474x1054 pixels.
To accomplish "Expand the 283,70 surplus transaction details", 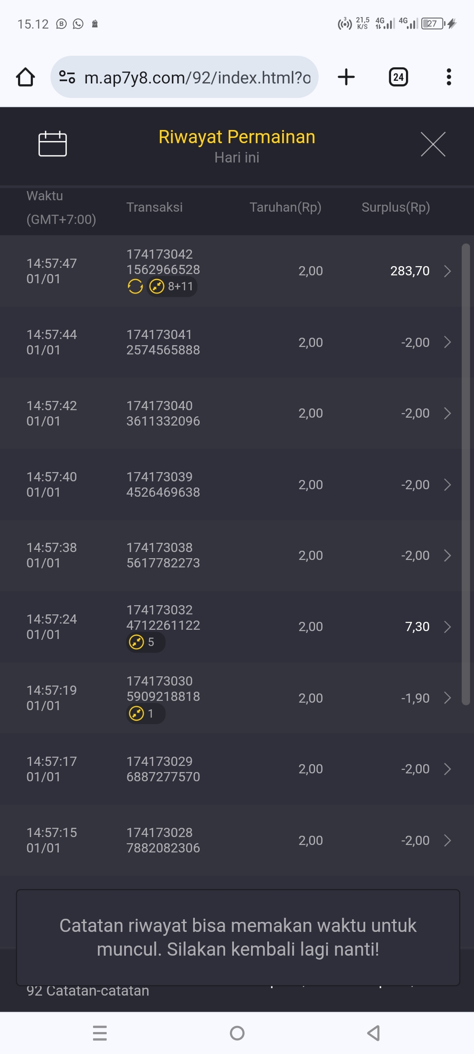I will [x=447, y=271].
